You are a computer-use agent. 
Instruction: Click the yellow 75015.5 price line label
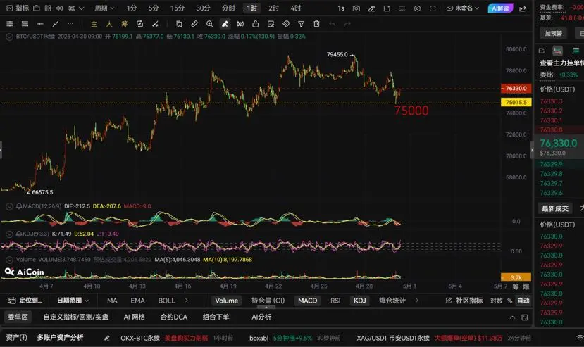click(x=516, y=102)
